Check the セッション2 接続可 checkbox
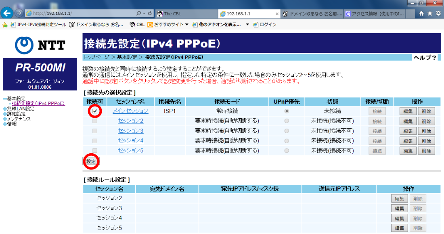Image resolution: width=444 pixels, height=234 pixels. click(x=94, y=121)
